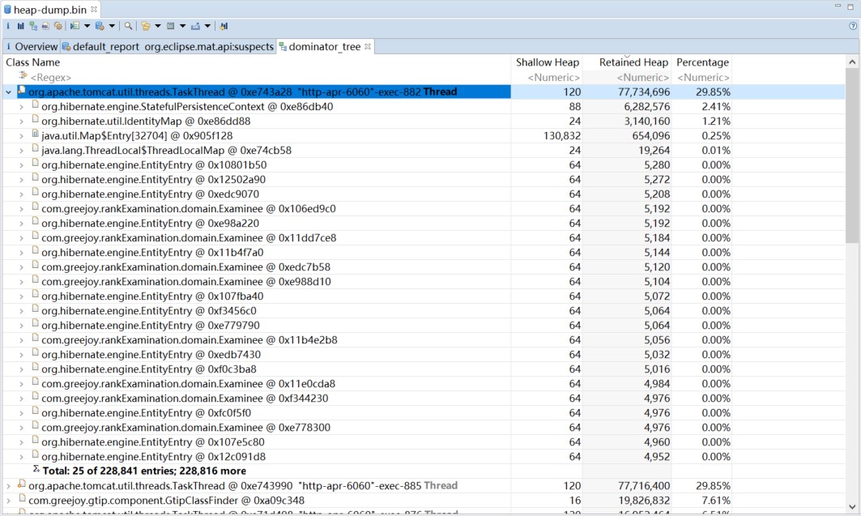Expand EntityEntry @ 0x10801b50 node
The width and height of the screenshot is (861, 516).
[x=21, y=165]
